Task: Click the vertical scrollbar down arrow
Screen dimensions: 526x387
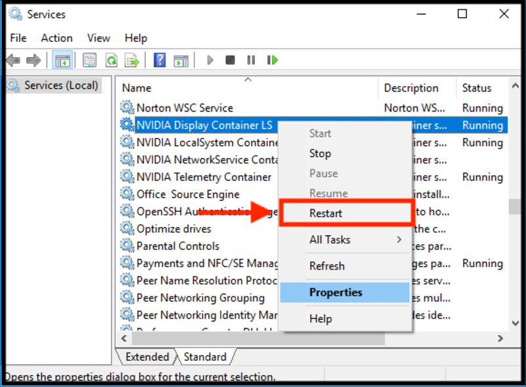Action: point(515,323)
